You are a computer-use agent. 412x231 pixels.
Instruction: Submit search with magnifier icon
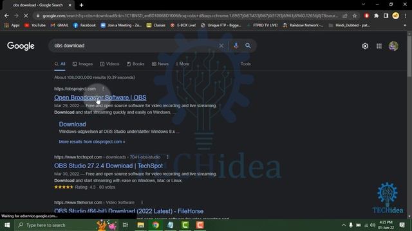pos(248,46)
